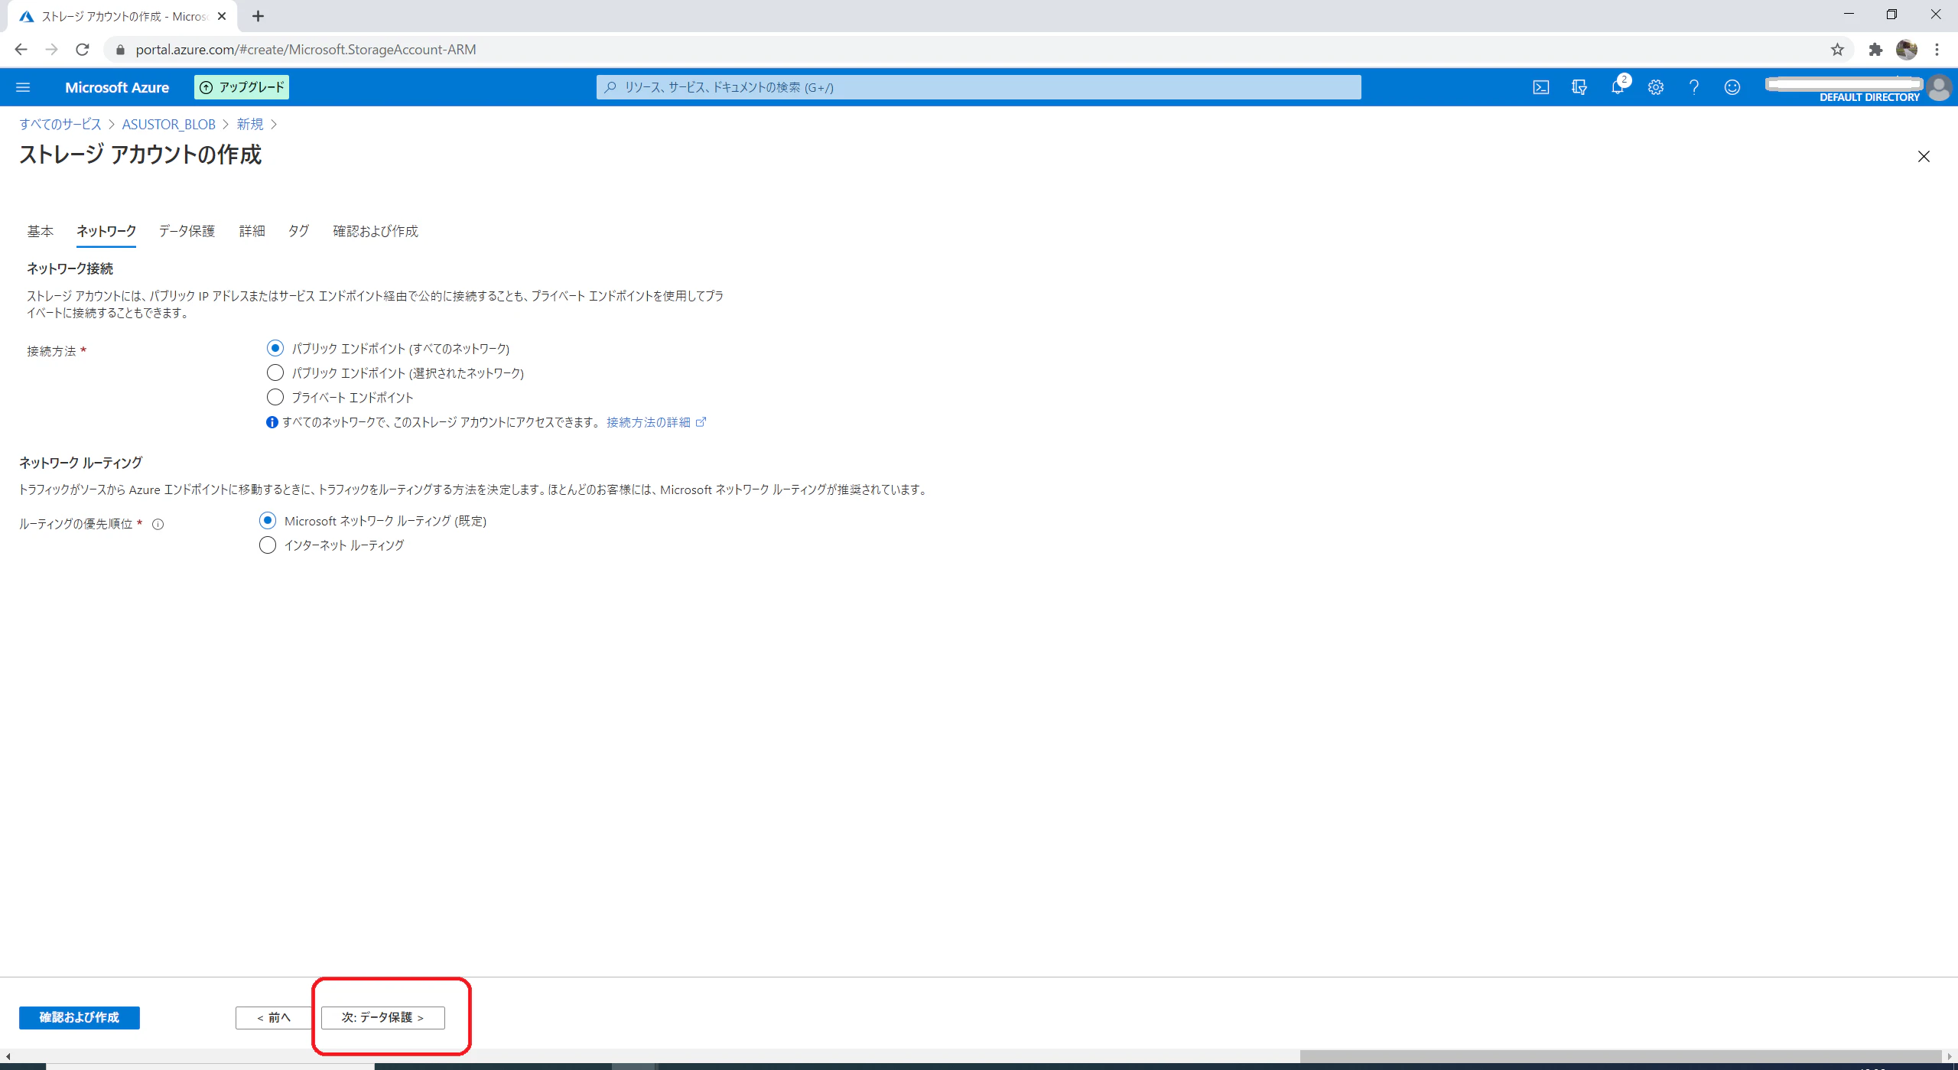Click the ネットワーク ルーティング heading
This screenshot has height=1070, width=1958.
81,463
